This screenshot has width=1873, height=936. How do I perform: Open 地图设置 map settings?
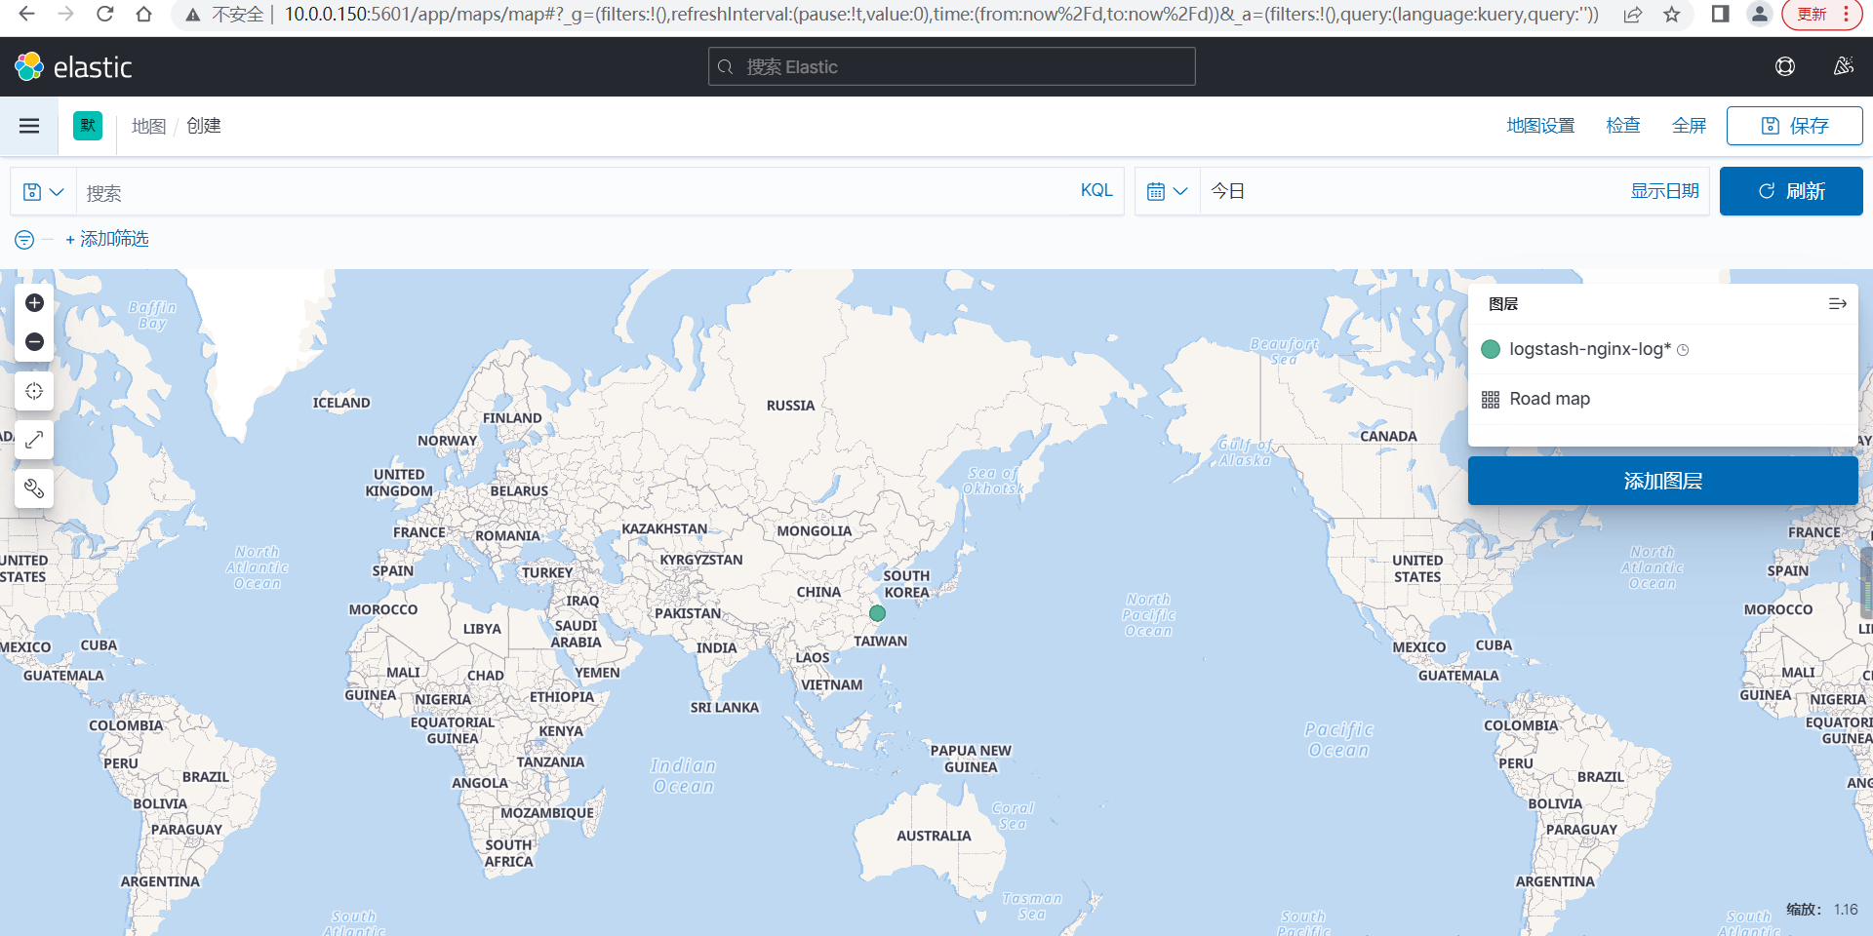pos(1540,126)
